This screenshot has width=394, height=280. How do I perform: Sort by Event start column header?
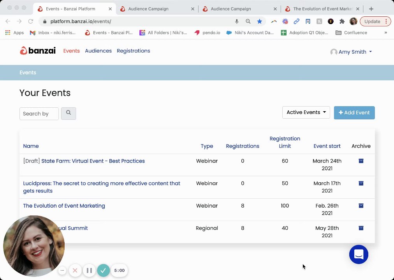point(327,146)
